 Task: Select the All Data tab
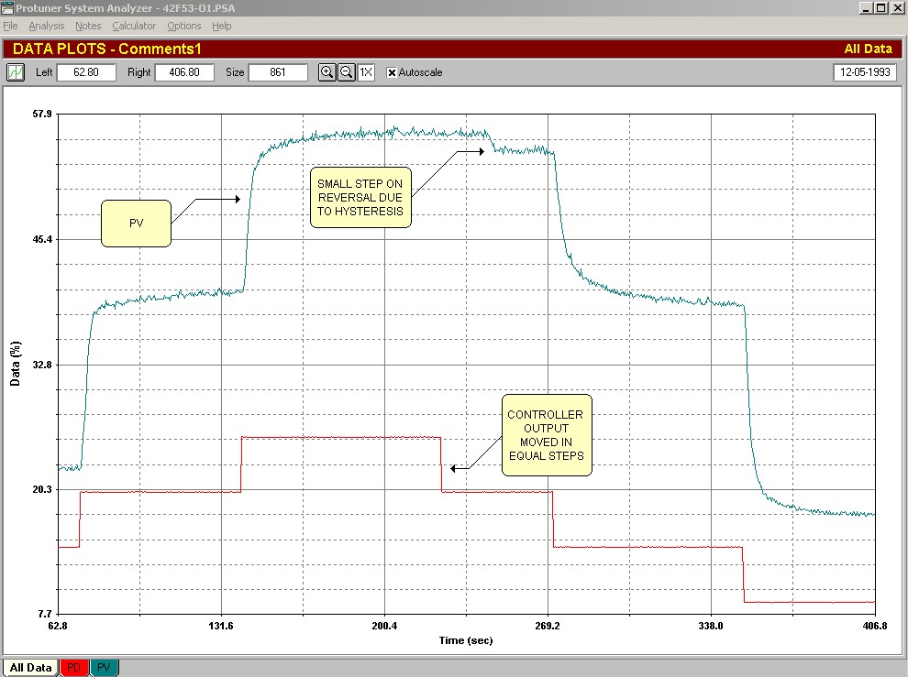tap(30, 668)
